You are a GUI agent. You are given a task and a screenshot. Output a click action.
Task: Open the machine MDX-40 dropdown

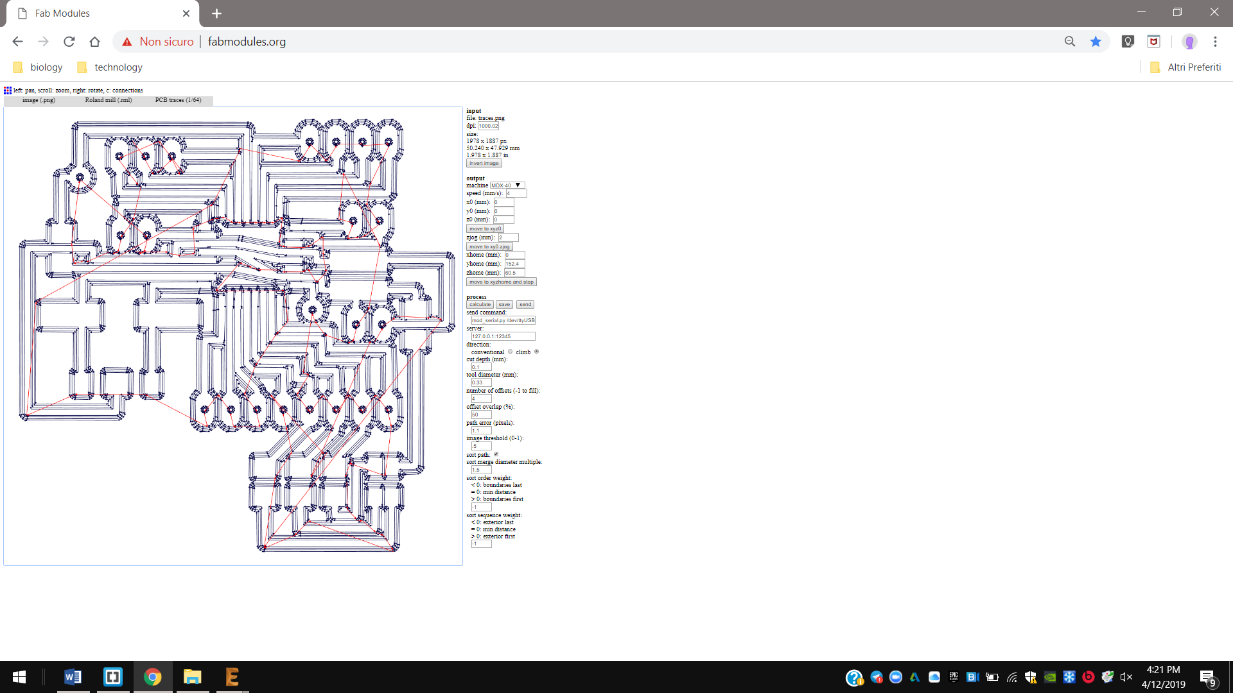click(x=507, y=185)
